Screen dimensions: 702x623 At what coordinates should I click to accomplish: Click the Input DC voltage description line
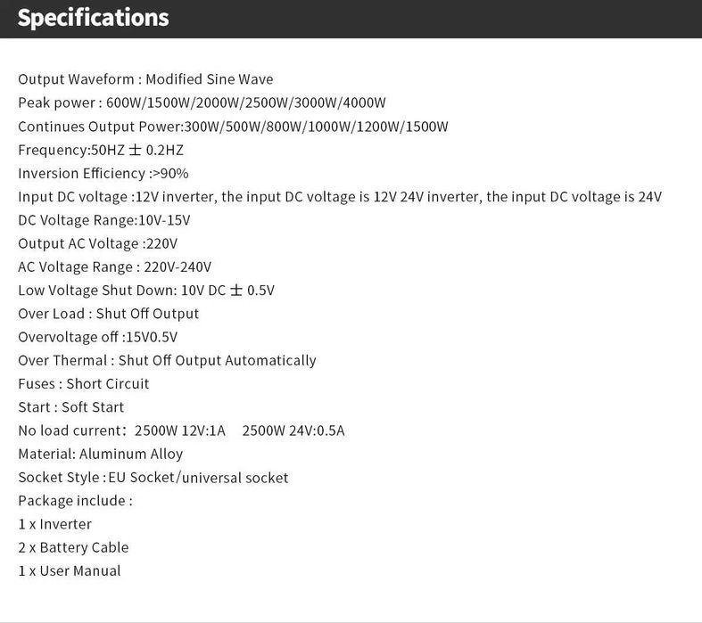pyautogui.click(x=340, y=197)
